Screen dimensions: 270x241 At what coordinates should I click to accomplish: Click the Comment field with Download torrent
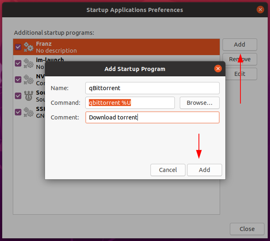(x=153, y=117)
